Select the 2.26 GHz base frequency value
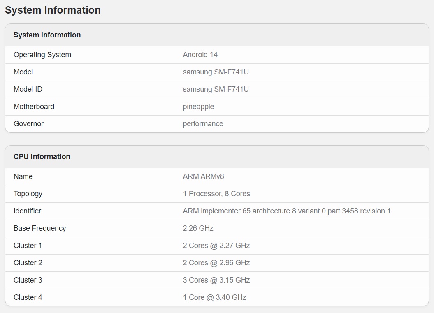Viewport: 434px width, 313px height. point(198,228)
